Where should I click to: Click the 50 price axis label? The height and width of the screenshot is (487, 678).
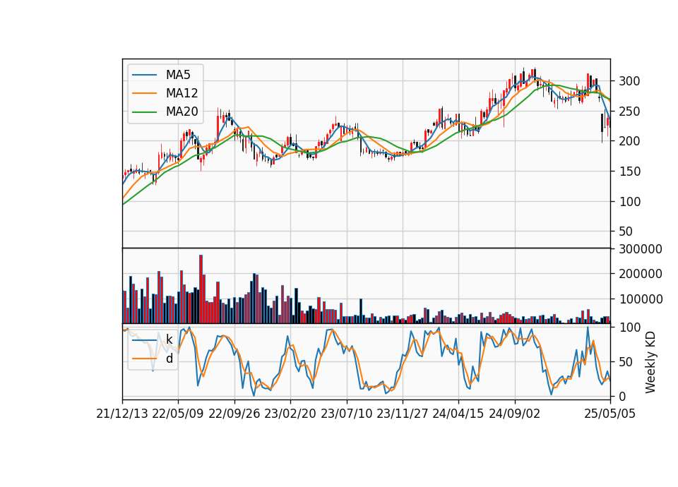(626, 232)
